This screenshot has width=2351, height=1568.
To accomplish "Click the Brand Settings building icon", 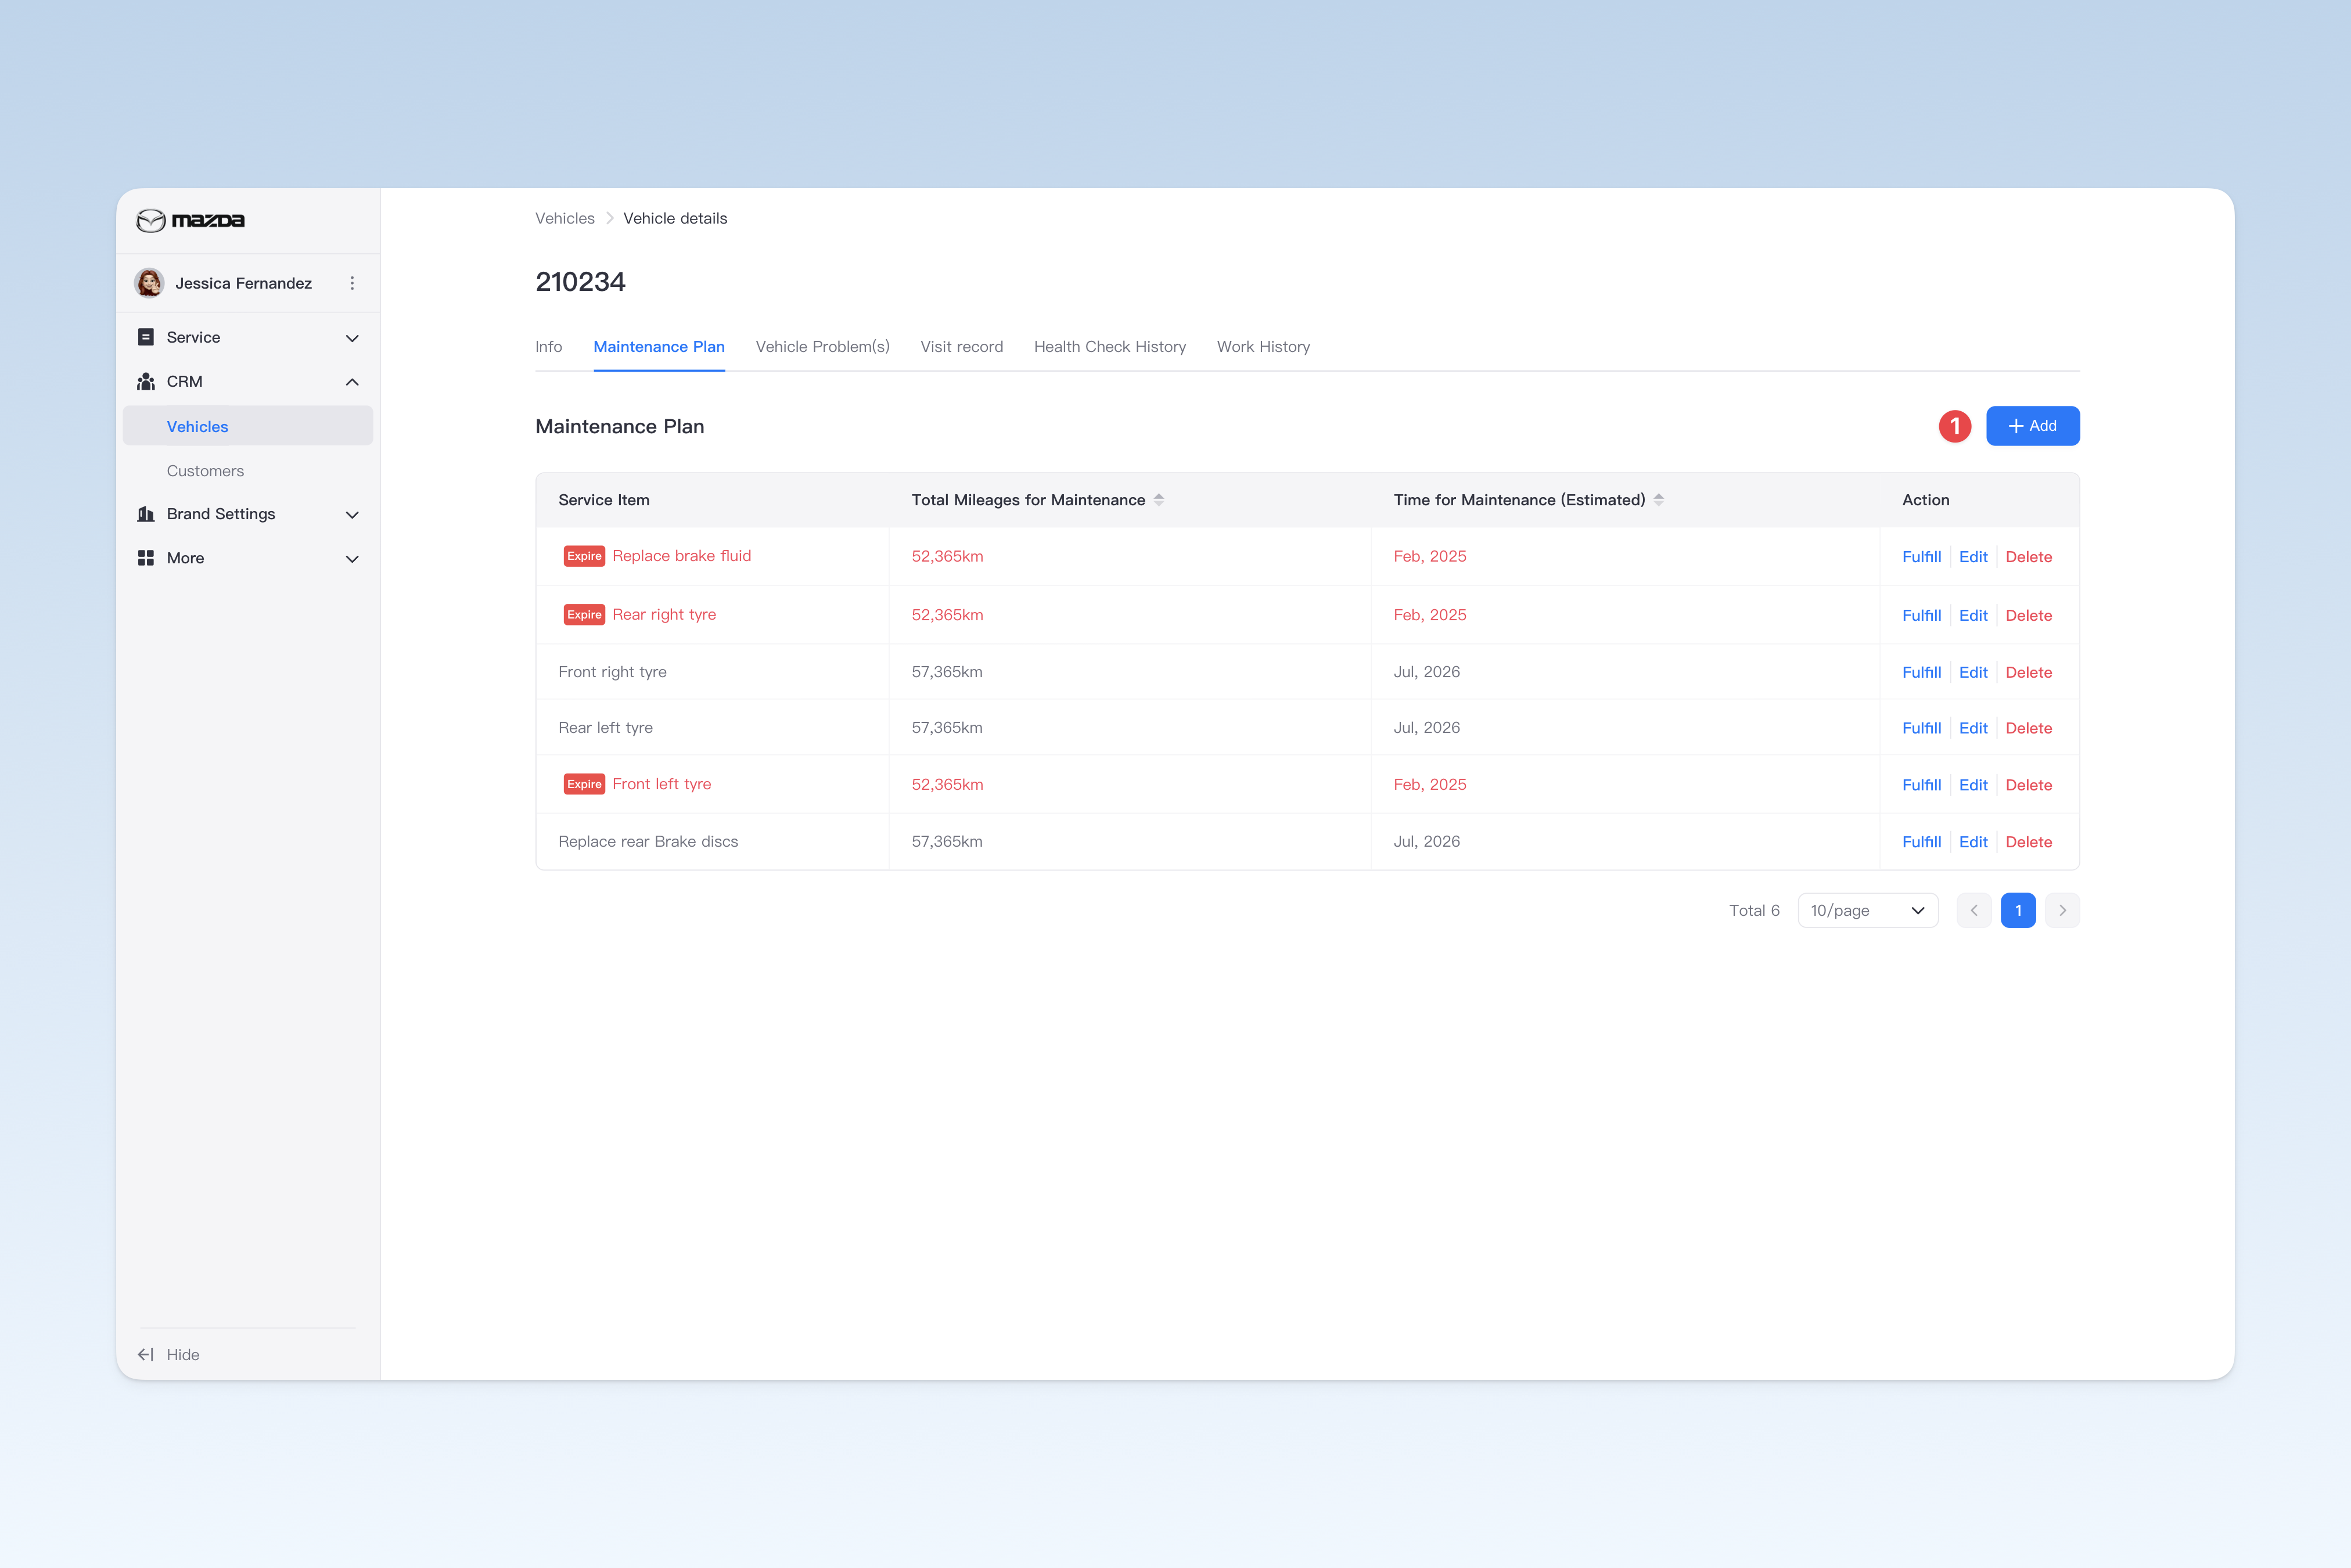I will 146,514.
